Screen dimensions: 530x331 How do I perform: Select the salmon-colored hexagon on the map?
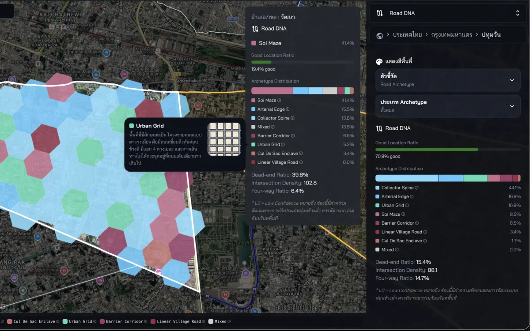[x=156, y=255]
